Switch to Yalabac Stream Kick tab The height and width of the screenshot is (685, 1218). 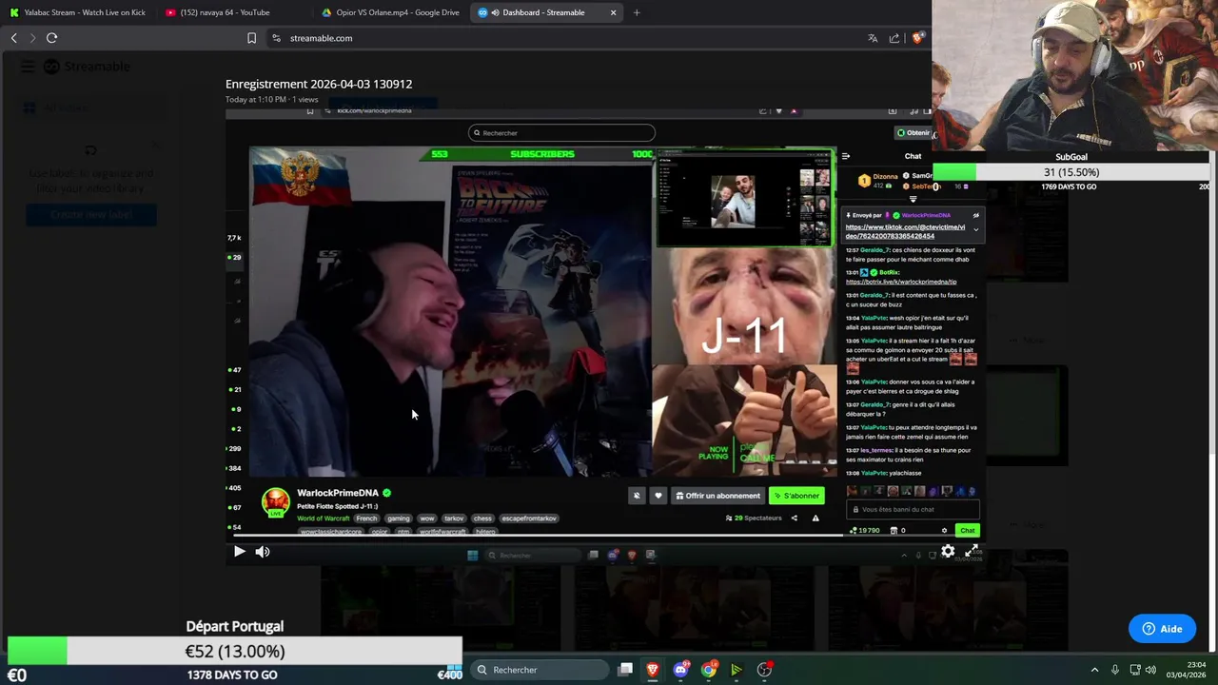click(x=78, y=12)
